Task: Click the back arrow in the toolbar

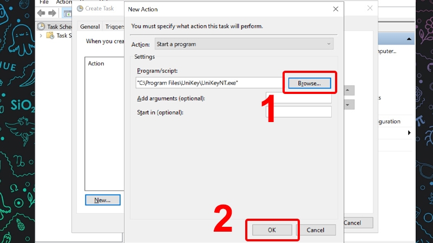Action: point(41,12)
